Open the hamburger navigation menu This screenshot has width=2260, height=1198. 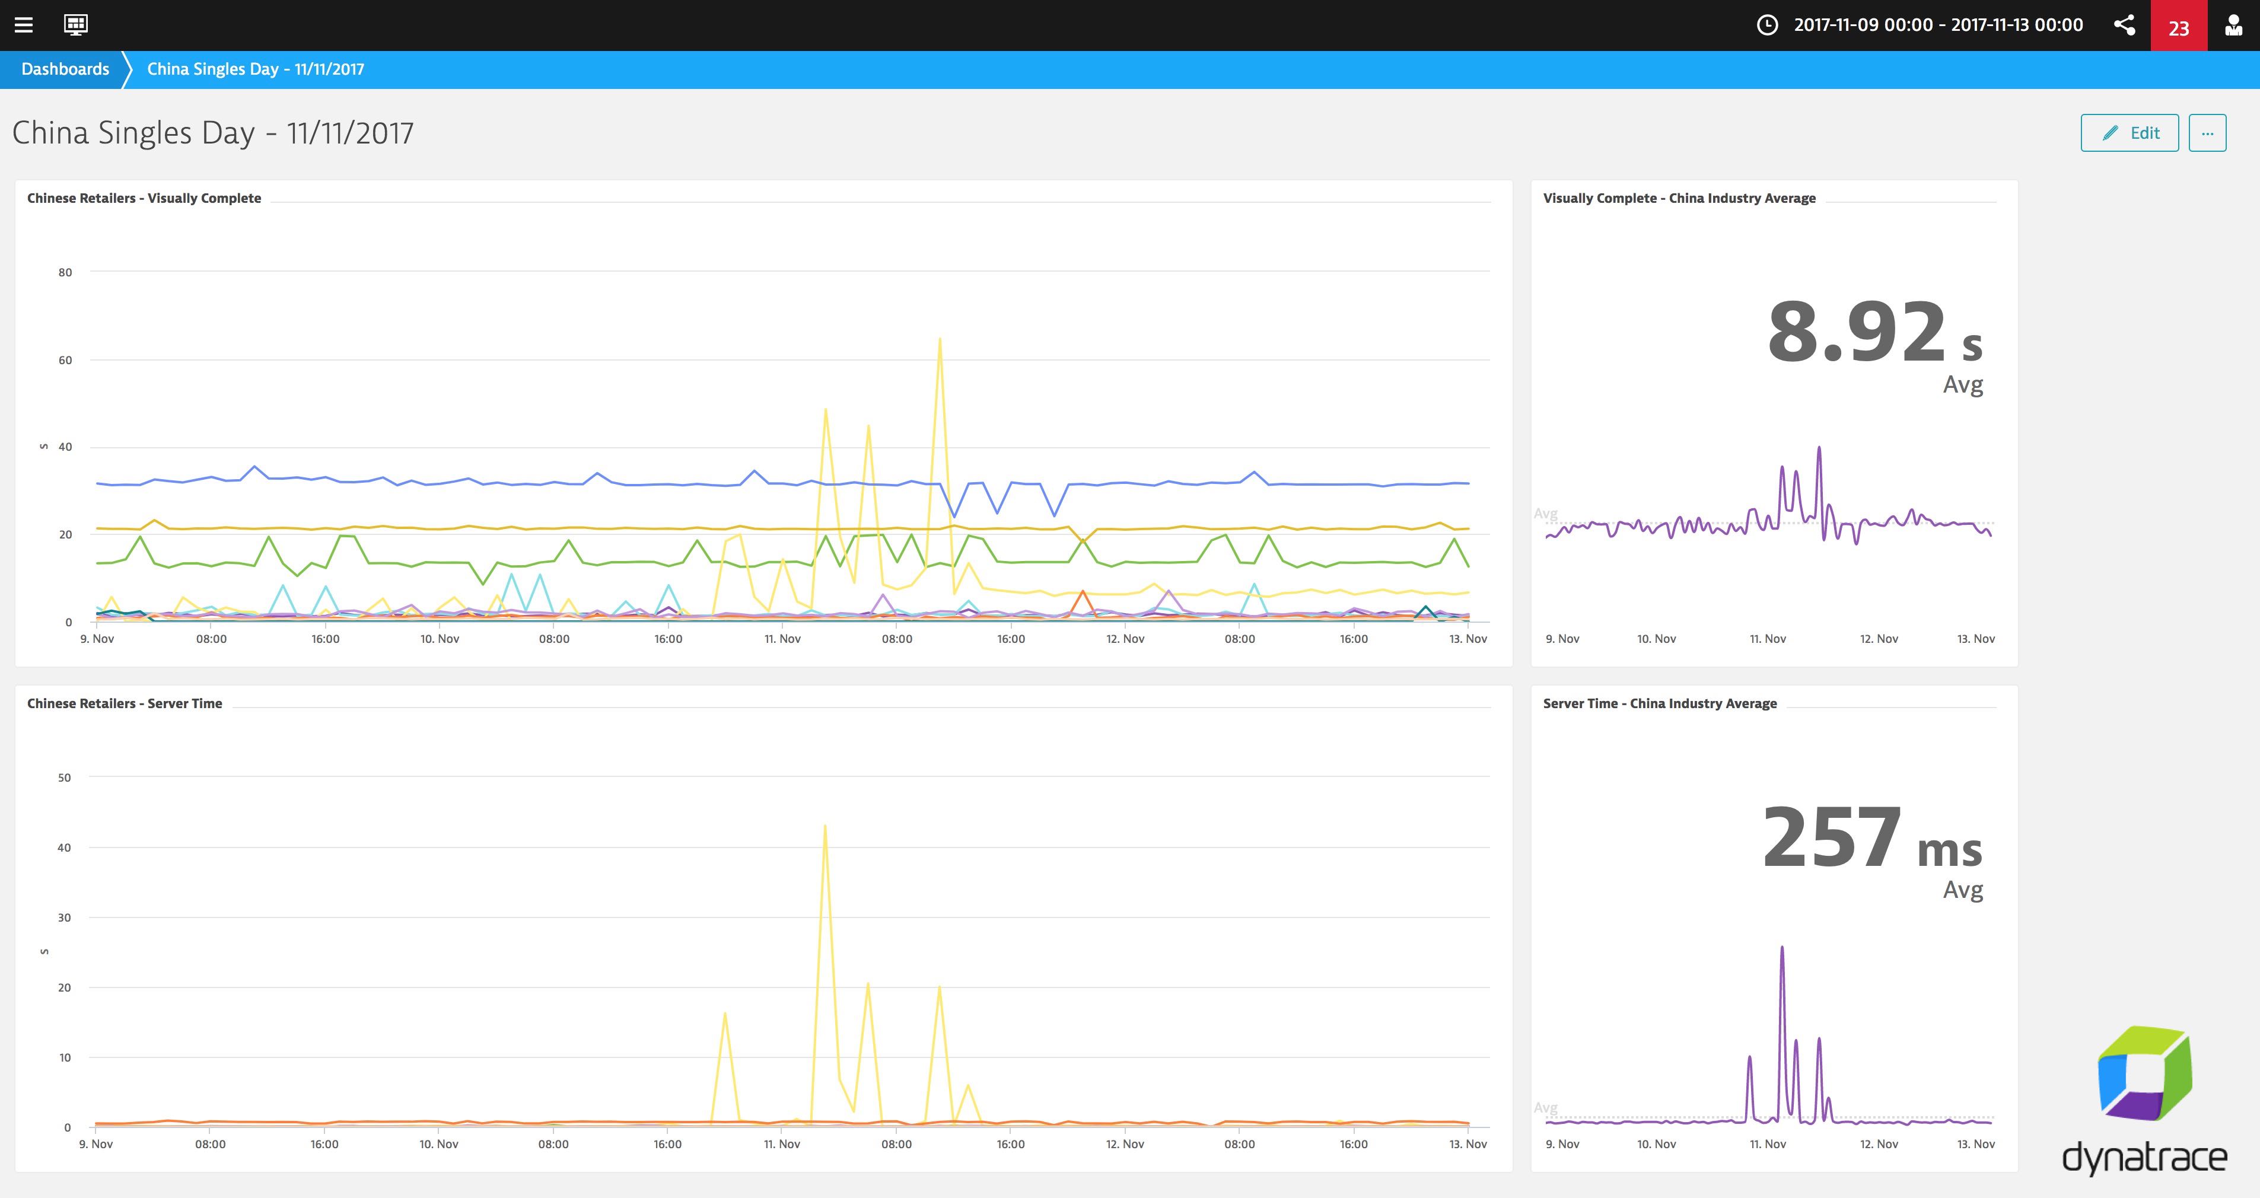pos(24,24)
